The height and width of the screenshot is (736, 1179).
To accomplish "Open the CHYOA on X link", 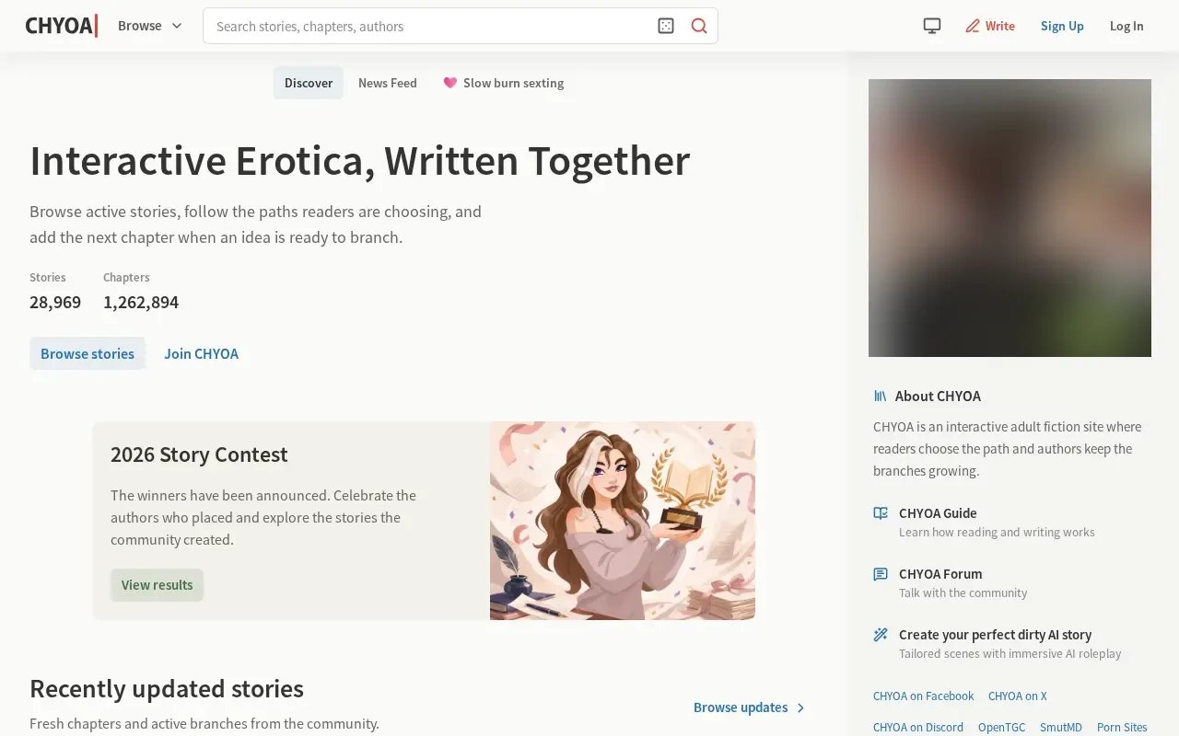I will [x=1018, y=696].
